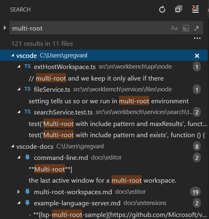Screen dimensions: 209x219
Task: Clear search results with the X-lines icon
Action: click(x=195, y=9)
